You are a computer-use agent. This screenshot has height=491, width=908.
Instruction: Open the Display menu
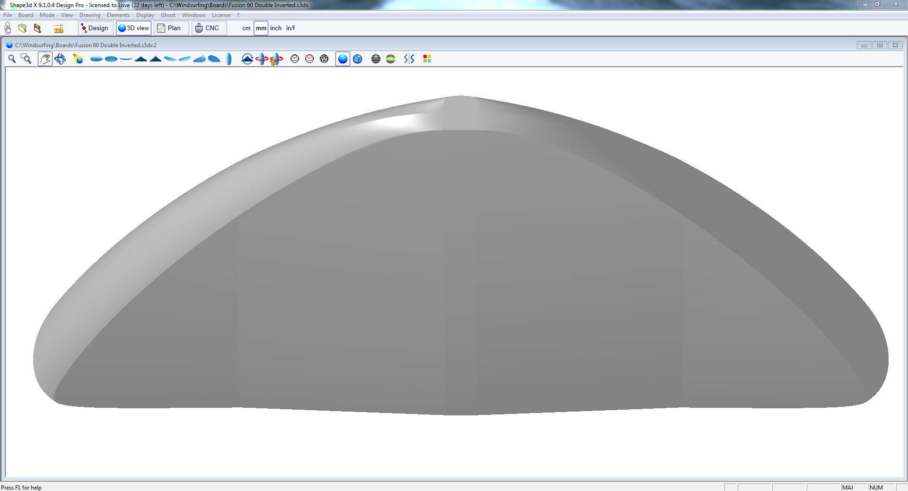point(145,15)
